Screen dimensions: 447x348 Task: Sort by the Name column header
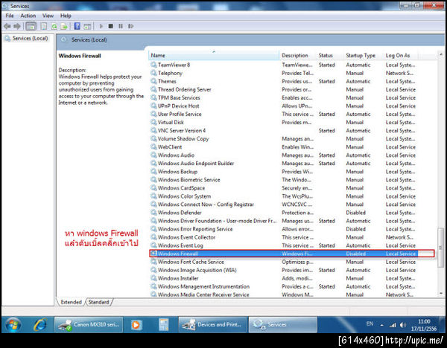pyautogui.click(x=214, y=56)
